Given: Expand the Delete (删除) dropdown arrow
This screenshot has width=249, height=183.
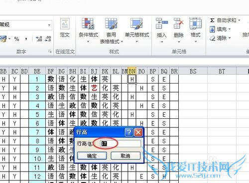Looking at the screenshot, I should click(x=179, y=42).
